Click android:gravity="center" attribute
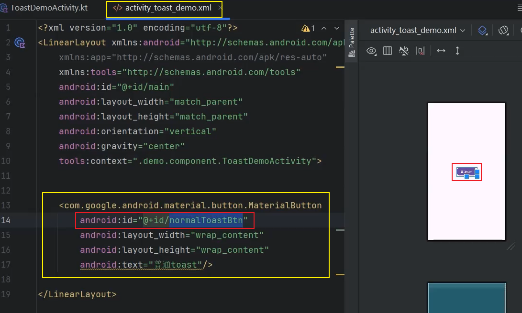Screen dimensions: 522x313 (x=122, y=146)
